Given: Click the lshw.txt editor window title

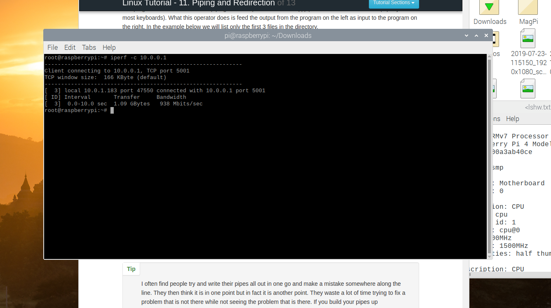Looking at the screenshot, I should click(538, 107).
